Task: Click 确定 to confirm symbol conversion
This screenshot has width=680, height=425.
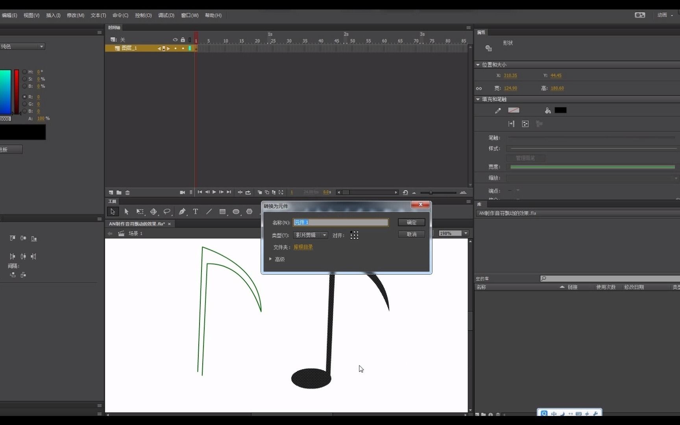Action: [x=411, y=222]
